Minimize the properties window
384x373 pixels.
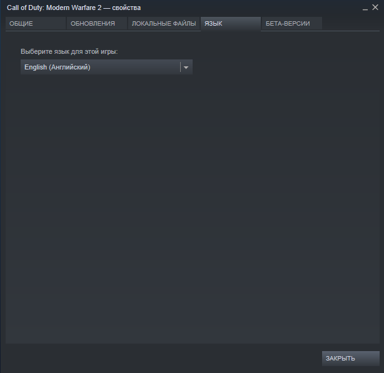(365, 8)
